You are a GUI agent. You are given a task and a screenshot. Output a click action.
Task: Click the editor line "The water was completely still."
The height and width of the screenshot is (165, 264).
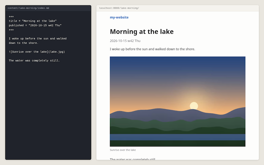pyautogui.click(x=34, y=60)
